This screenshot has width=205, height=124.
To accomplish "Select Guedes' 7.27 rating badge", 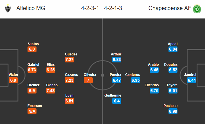I will [x=69, y=60].
